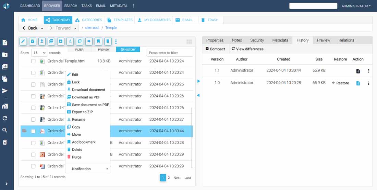Select the checkbox in the last visible row
The width and height of the screenshot is (377, 190).
[33, 166]
